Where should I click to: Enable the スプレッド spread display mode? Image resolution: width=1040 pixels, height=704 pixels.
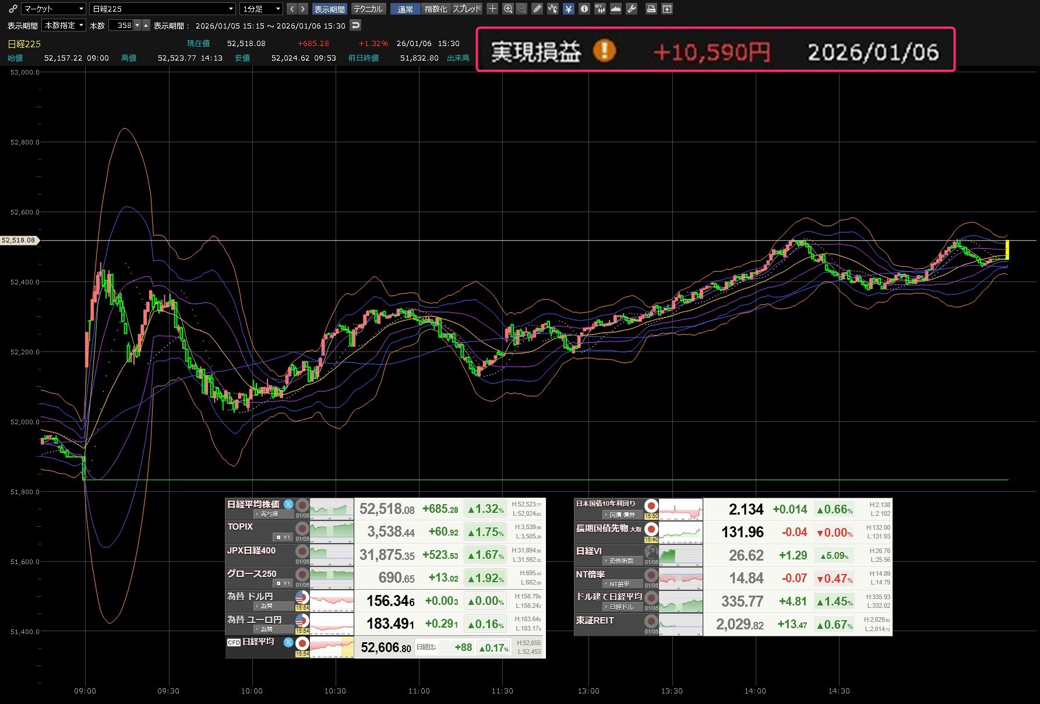pos(467,9)
